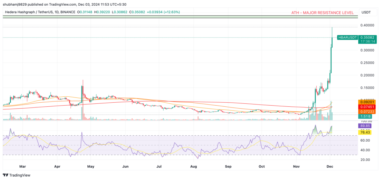Click the Sep label on time axis
Screen dimensions: 381x180
228,167
